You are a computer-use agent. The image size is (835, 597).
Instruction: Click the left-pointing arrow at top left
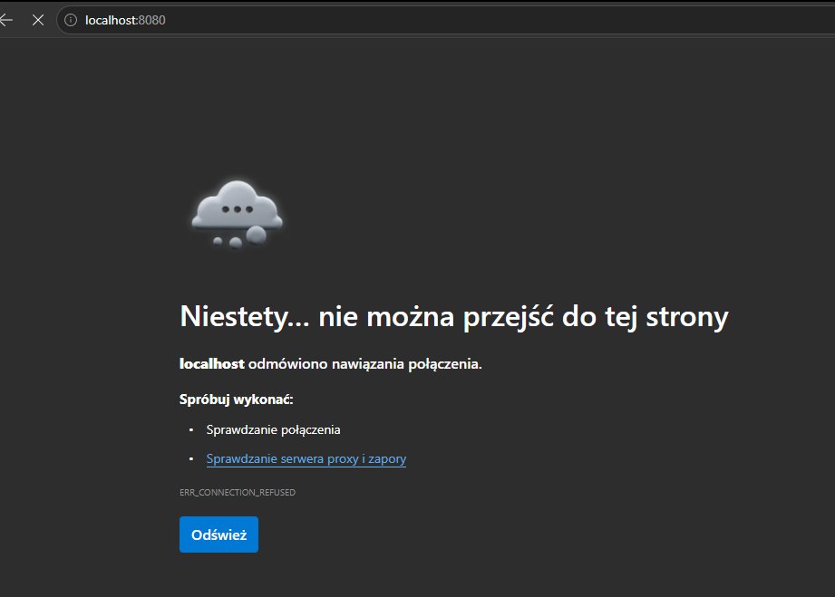pos(6,19)
